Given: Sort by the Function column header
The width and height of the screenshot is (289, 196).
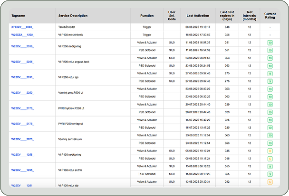Looking at the screenshot, I should (147, 16).
